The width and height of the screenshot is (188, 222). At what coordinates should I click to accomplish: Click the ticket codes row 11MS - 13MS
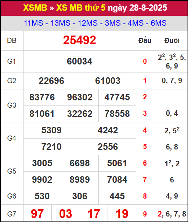(95, 23)
